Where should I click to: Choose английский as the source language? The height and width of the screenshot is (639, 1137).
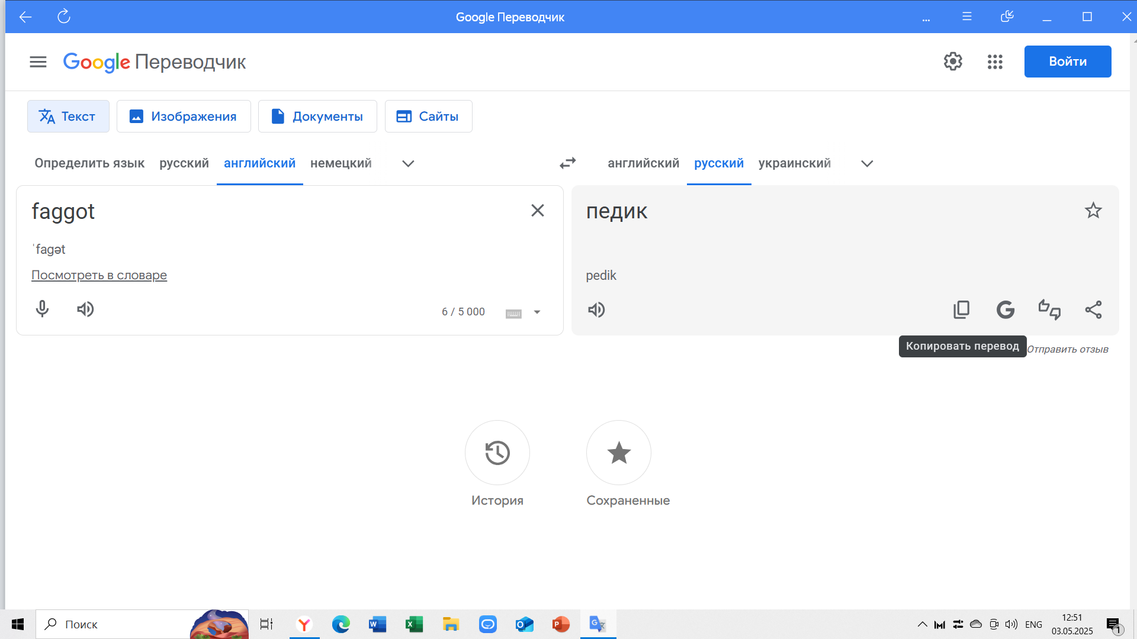point(259,163)
